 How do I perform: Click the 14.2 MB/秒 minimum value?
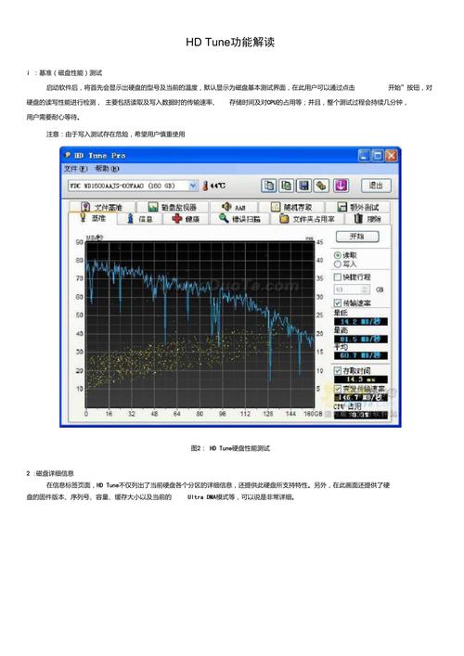click(361, 321)
